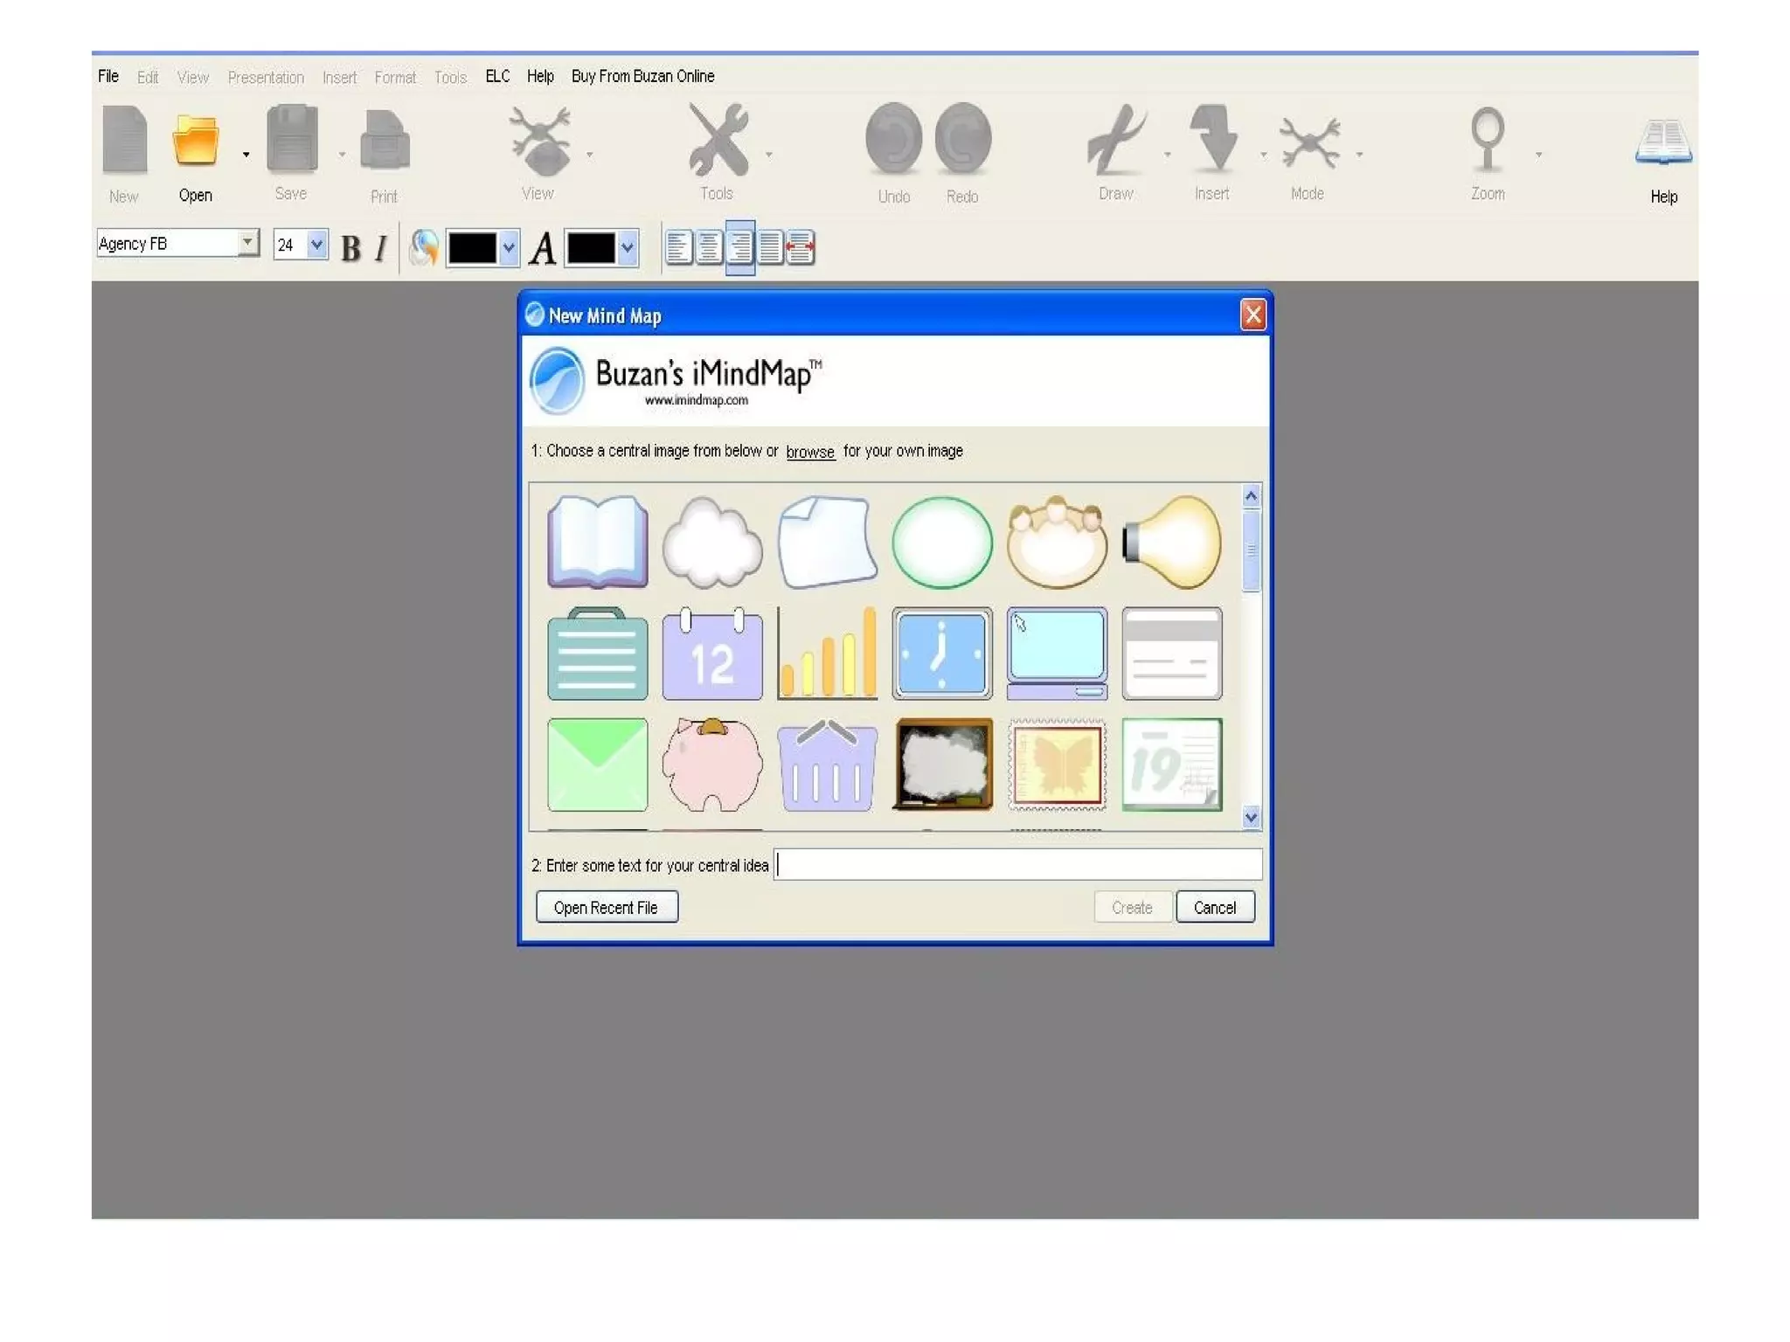Click the Open folder icon
This screenshot has width=1790, height=1342.
195,140
